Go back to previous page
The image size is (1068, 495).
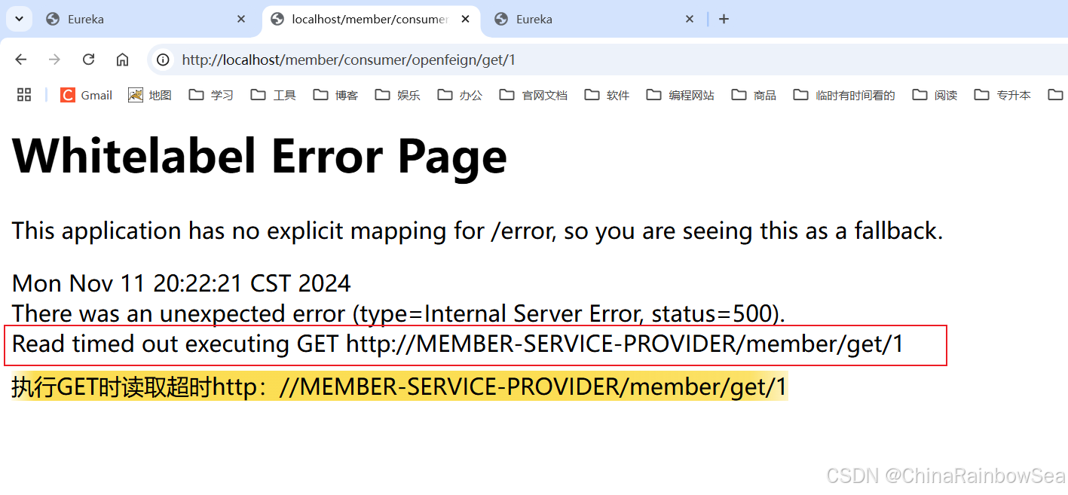(21, 60)
